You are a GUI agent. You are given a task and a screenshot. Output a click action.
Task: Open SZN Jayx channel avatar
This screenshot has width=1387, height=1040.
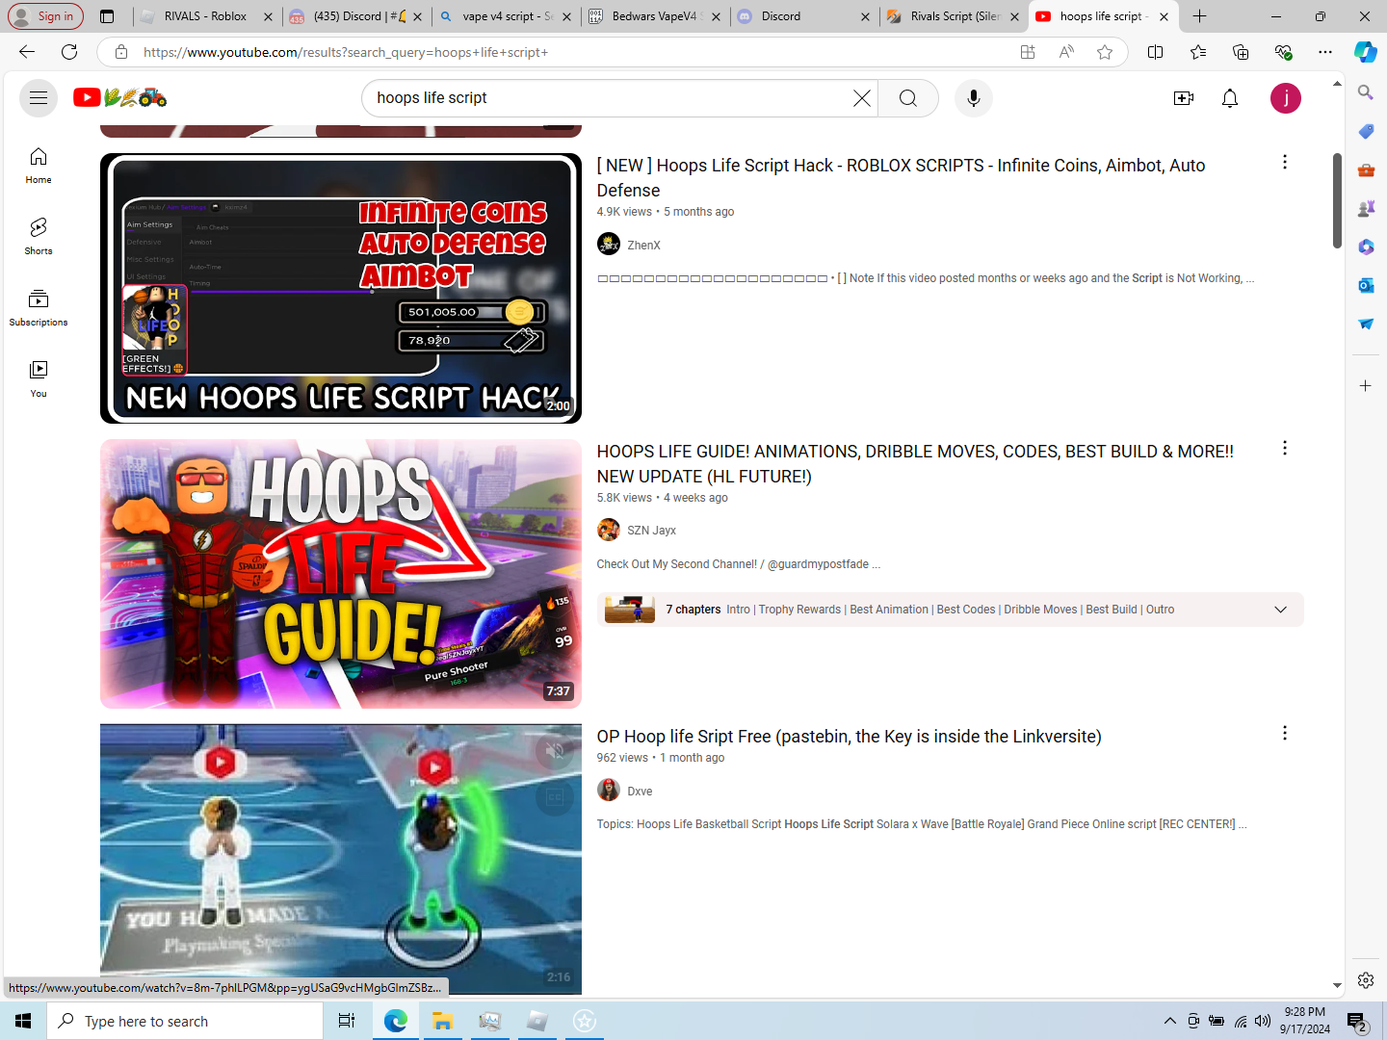(609, 531)
